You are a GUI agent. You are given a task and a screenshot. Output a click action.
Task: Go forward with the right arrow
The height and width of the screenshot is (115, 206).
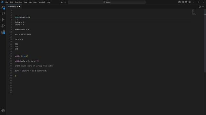click(65, 2)
